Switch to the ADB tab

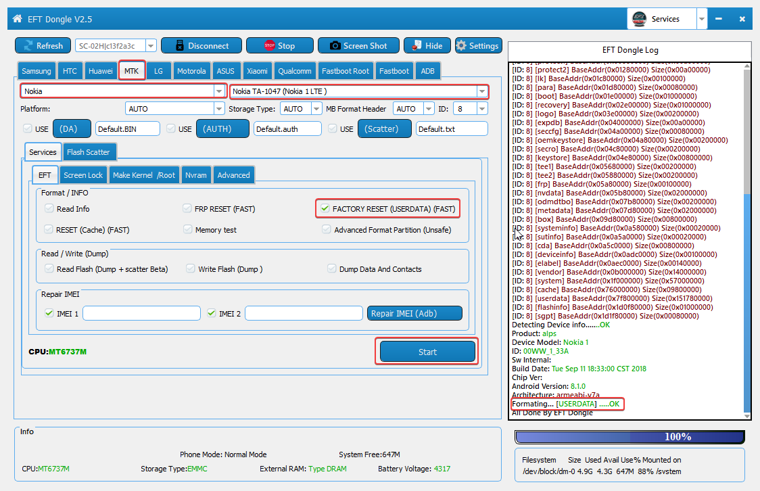(427, 71)
